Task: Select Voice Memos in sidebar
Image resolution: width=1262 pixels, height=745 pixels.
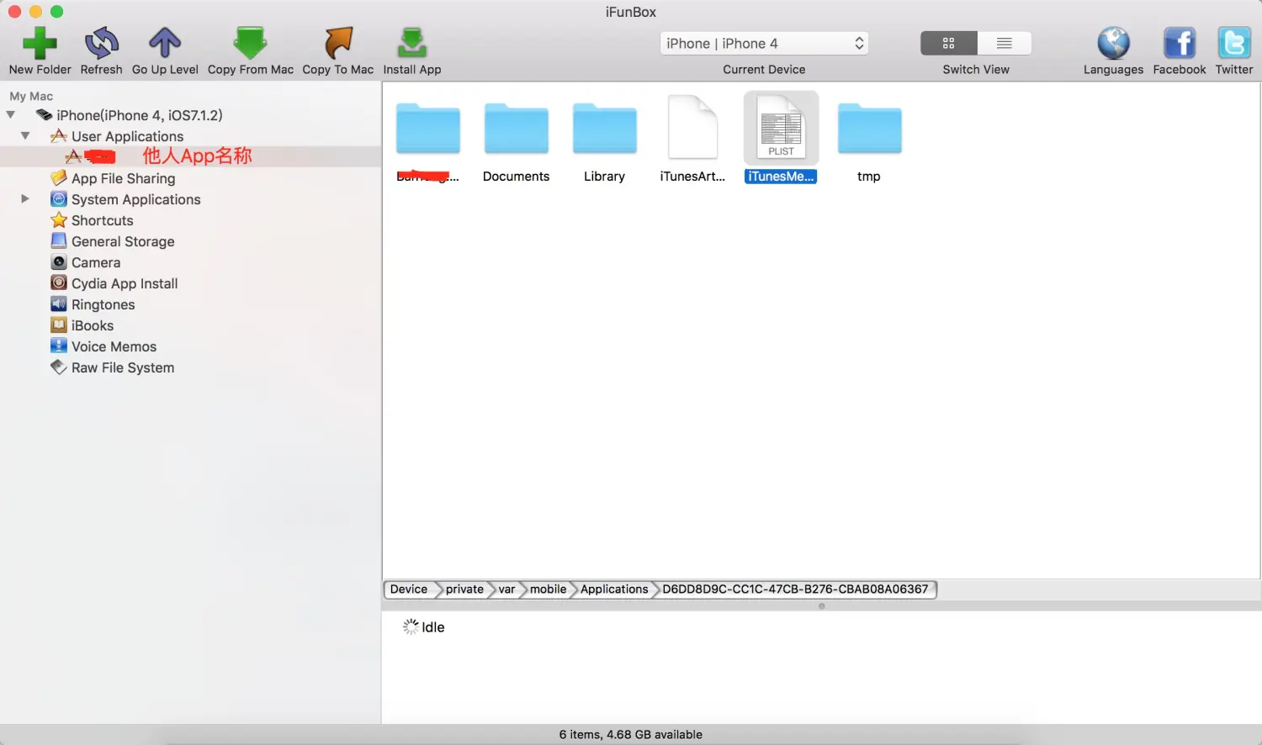Action: point(114,346)
